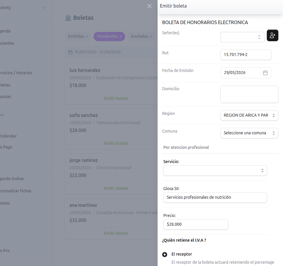Add new recipient with person-plus icon
The height and width of the screenshot is (266, 283).
tap(272, 35)
